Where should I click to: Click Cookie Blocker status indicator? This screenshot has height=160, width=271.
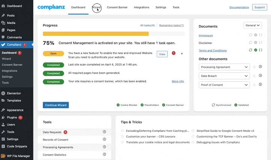tap(127, 105)
